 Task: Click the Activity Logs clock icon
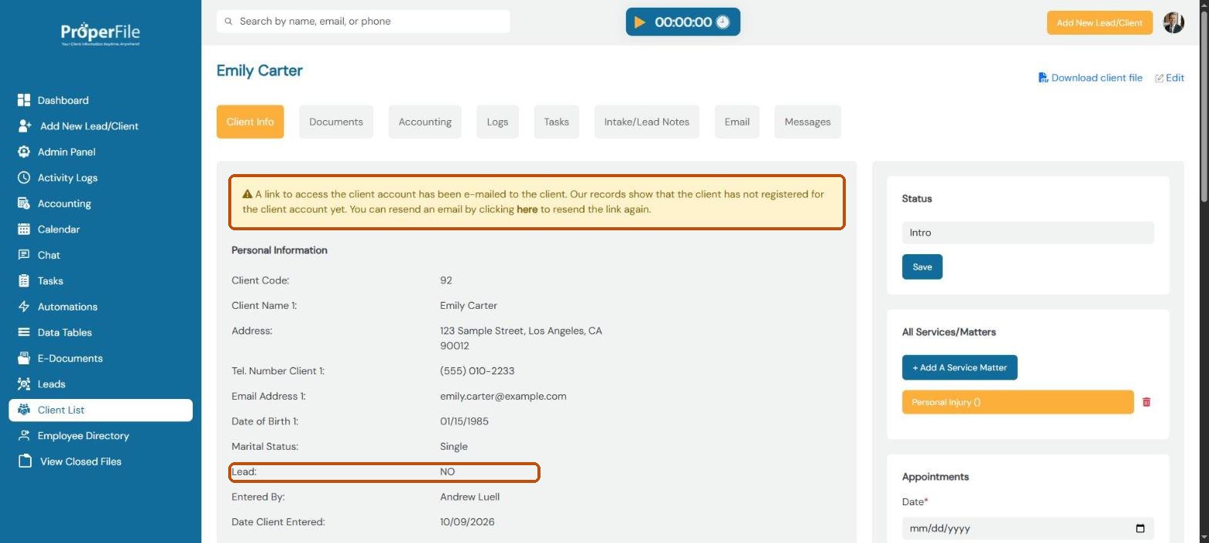[x=24, y=177]
